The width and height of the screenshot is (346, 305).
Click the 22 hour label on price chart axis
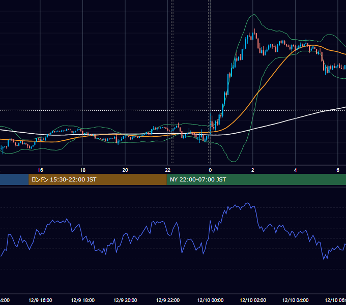(168, 170)
